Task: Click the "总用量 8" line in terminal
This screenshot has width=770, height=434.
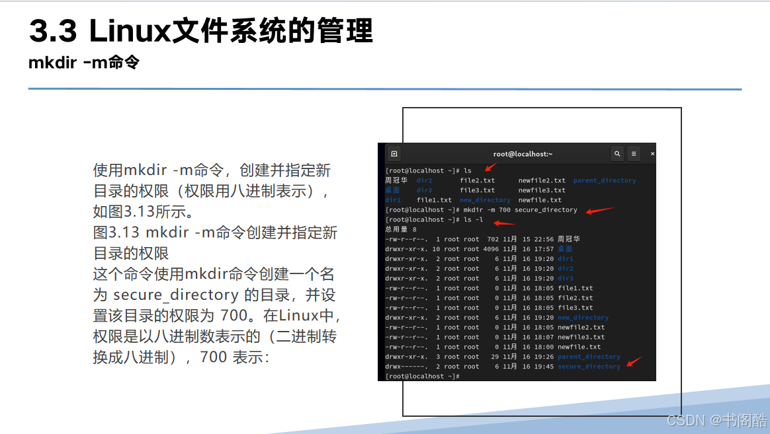Action: tap(401, 229)
